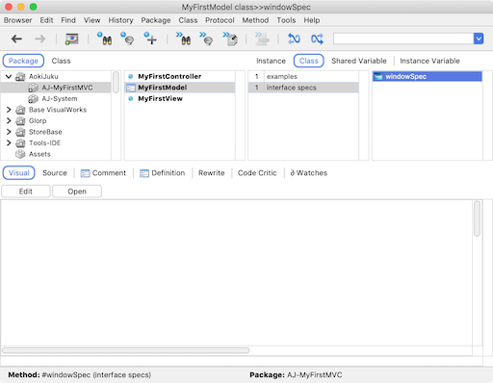Click the forward arrow navigation icon
The width and height of the screenshot is (493, 383).
[x=40, y=39]
